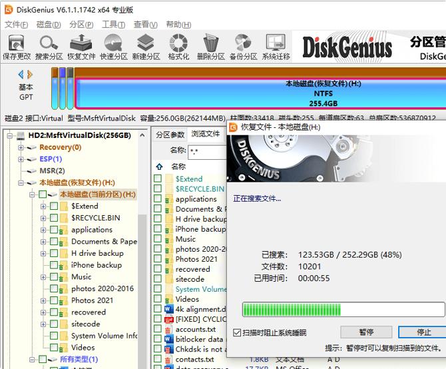The width and height of the screenshot is (446, 369).
Task: Expand the Recovery(0) tree node
Action: pos(21,147)
